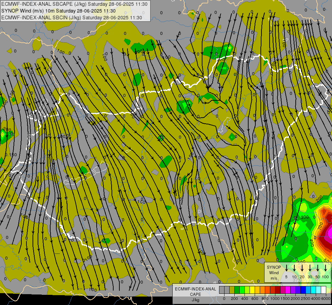Select the white swatch left of 6000
The image size is (332, 305).
pos(323,290)
